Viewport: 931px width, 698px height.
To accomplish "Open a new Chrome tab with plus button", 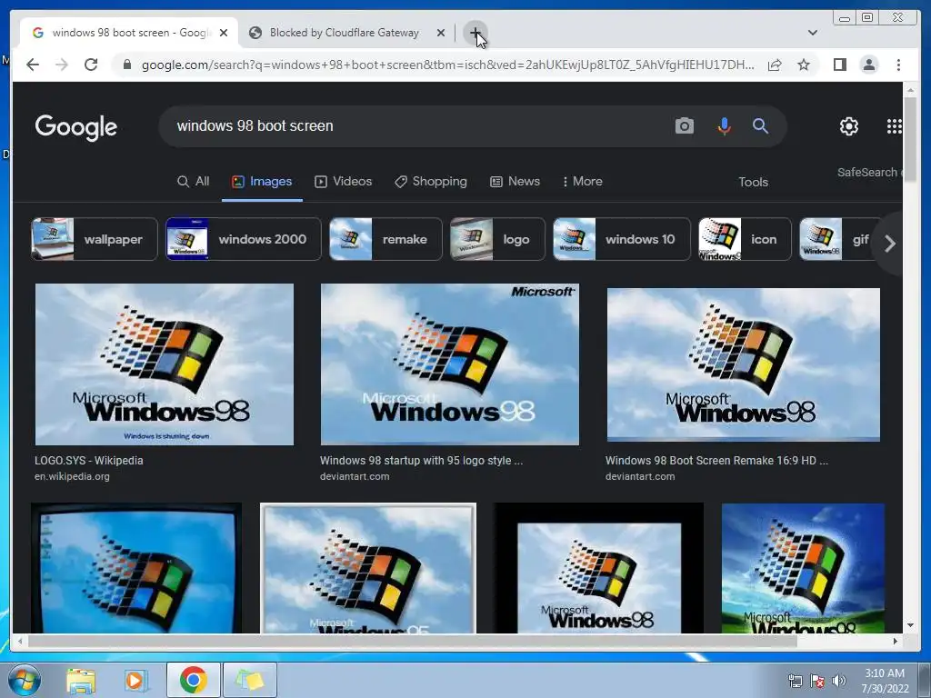I will (x=475, y=33).
